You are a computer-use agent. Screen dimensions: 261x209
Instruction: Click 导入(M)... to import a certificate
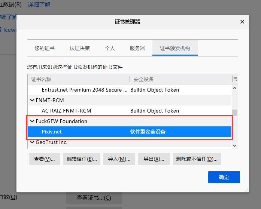[119, 159]
